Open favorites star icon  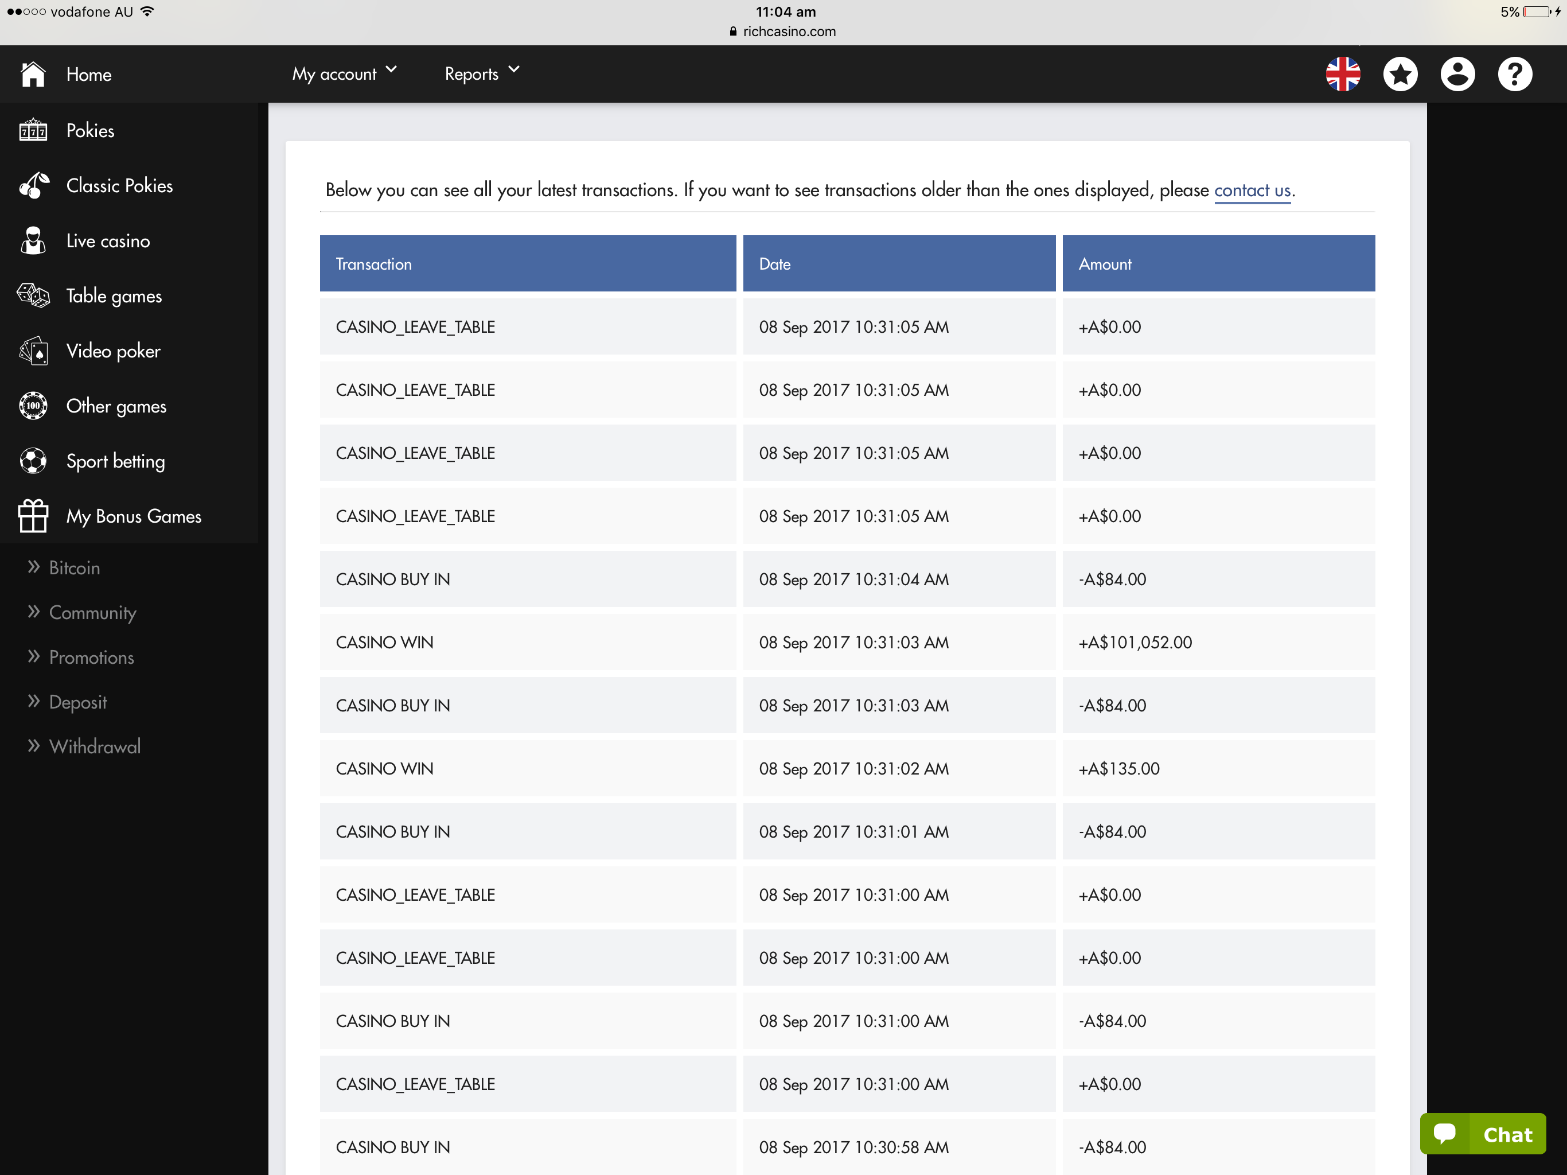pyautogui.click(x=1400, y=73)
